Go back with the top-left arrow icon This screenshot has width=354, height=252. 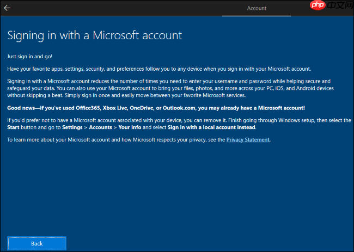pos(7,8)
